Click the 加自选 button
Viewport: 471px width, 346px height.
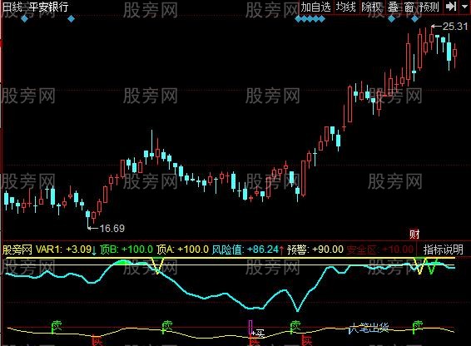[x=315, y=7]
